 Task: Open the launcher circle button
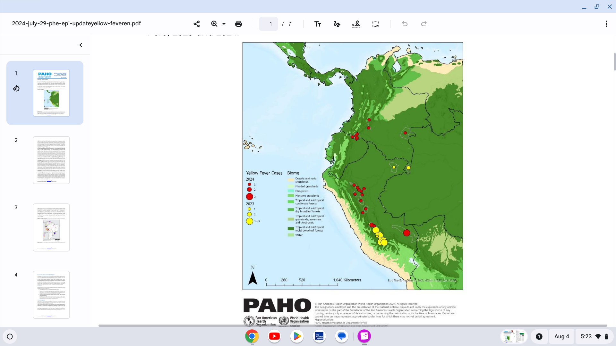coord(10,336)
